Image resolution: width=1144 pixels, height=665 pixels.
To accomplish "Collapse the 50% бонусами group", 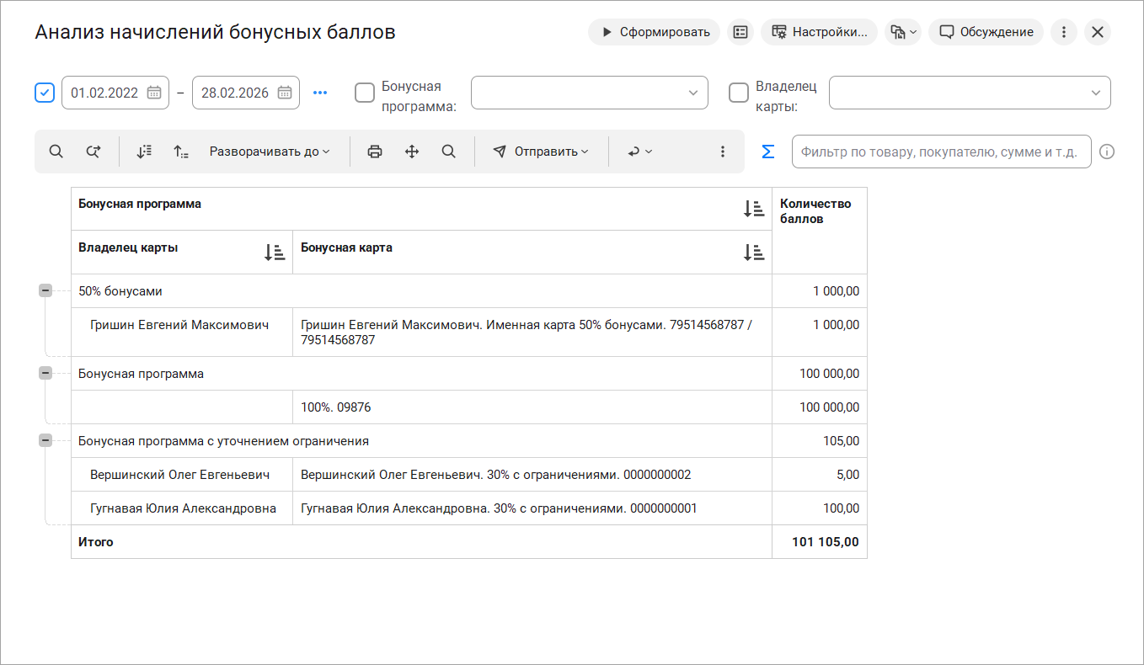I will pos(45,290).
